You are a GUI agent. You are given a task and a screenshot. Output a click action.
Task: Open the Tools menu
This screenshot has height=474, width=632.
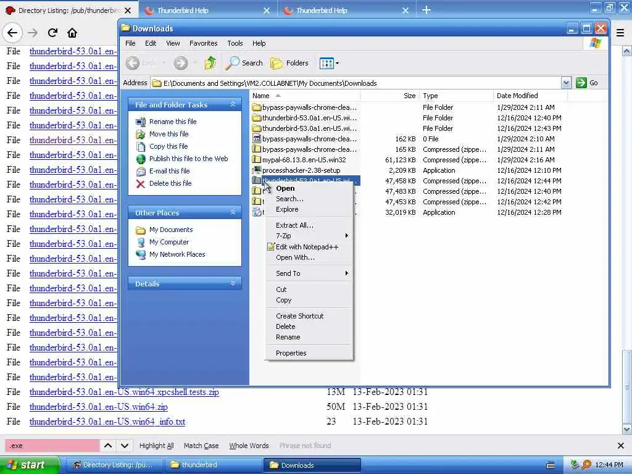click(235, 43)
